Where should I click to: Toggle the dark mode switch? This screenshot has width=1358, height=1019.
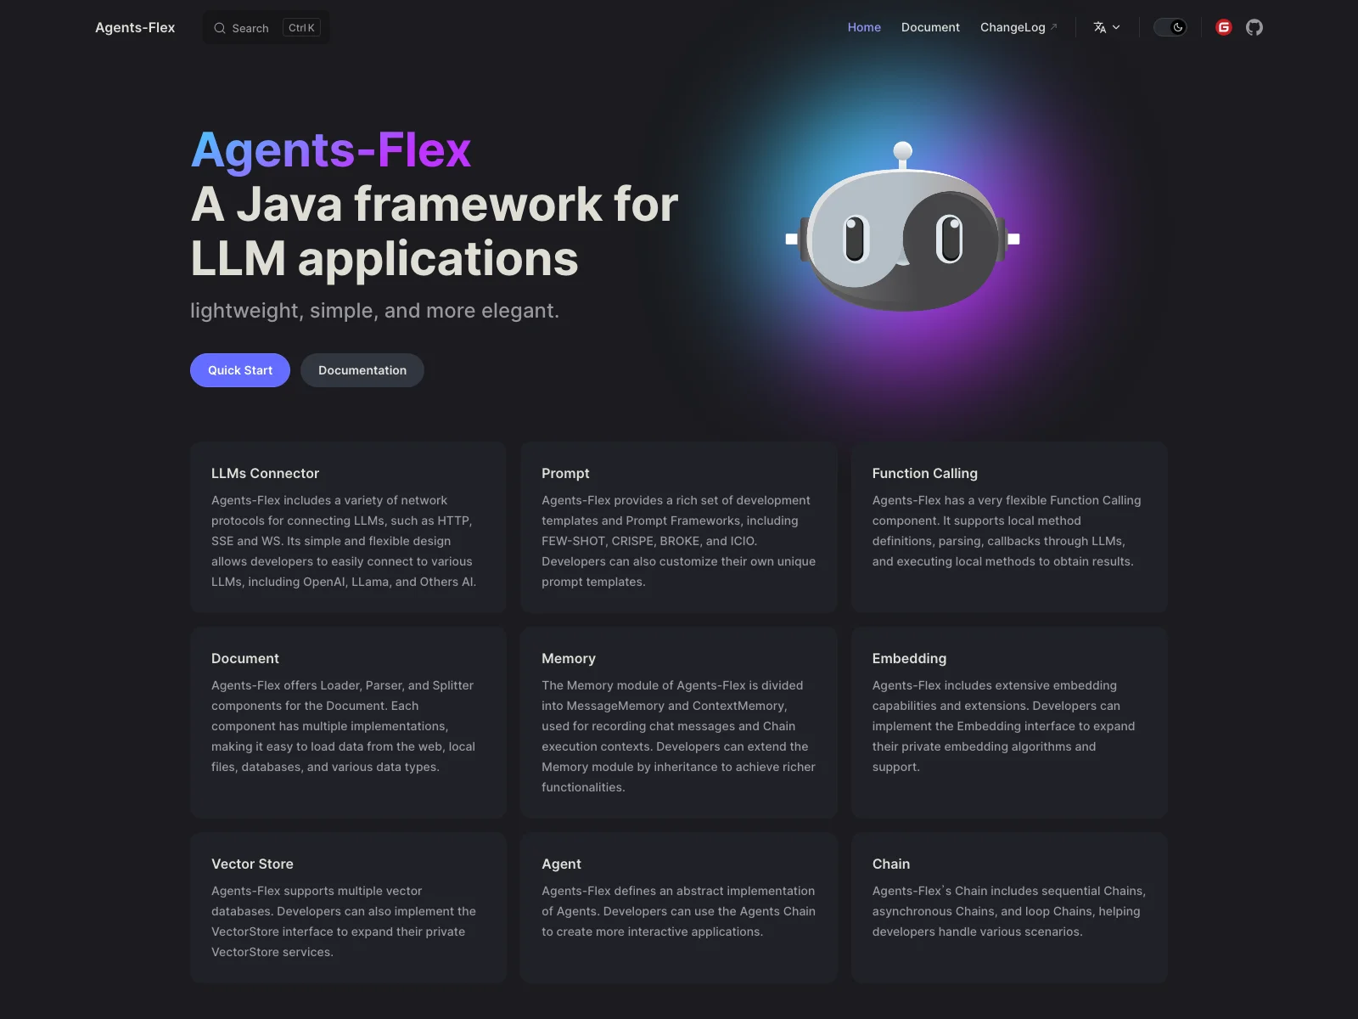point(1170,27)
